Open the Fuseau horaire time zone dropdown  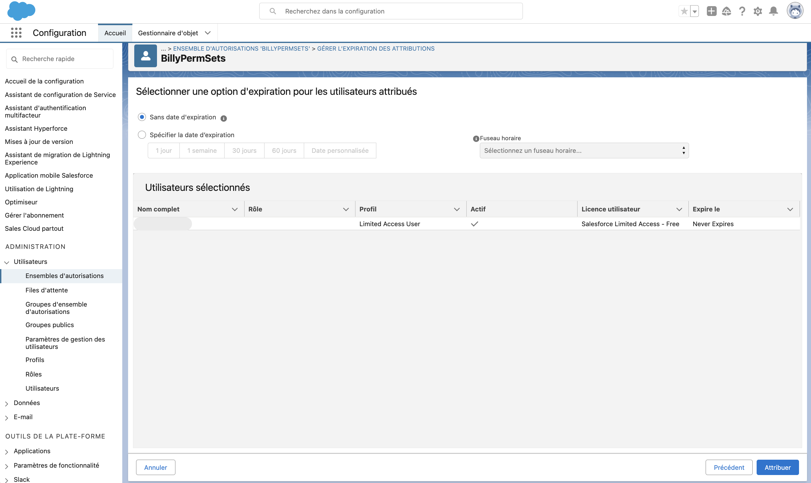coord(584,151)
